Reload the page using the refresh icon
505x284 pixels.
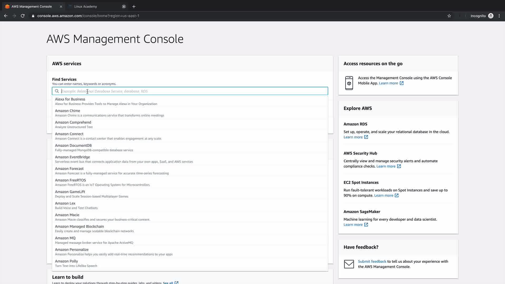pyautogui.click(x=23, y=16)
